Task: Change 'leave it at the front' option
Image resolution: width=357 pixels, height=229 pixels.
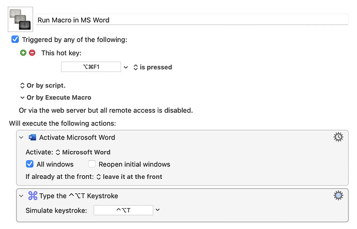Action: pos(129,177)
